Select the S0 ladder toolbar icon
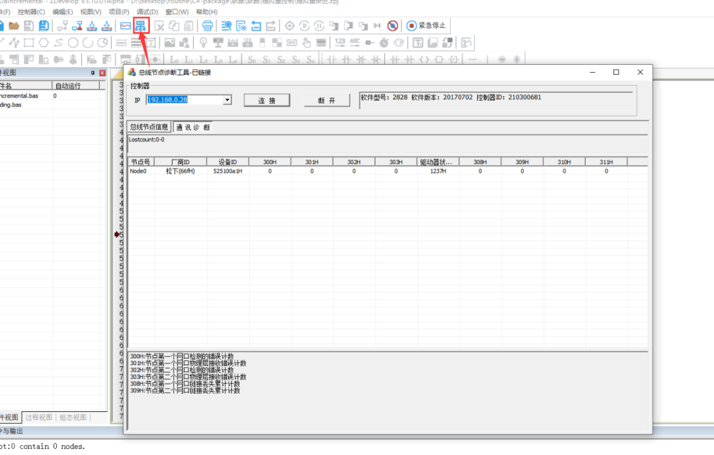Image resolution: width=714 pixels, height=455 pixels. click(252, 60)
